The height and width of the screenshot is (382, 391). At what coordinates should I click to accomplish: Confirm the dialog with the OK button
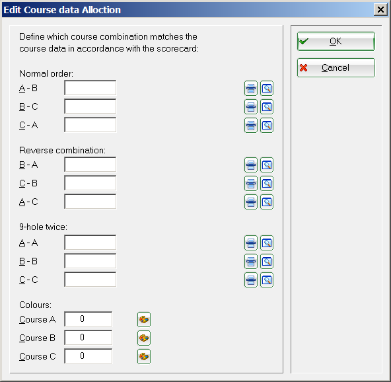[336, 41]
